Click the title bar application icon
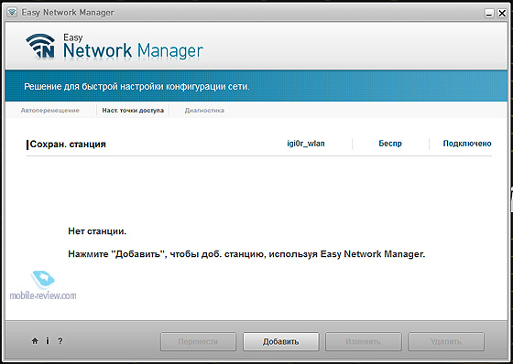 coord(12,13)
